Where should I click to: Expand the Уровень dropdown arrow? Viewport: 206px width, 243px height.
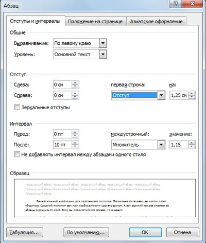[103, 55]
